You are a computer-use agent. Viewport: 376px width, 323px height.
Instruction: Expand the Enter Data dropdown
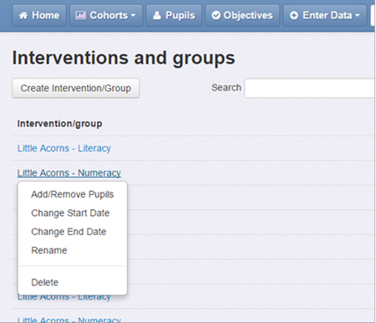[x=325, y=15]
